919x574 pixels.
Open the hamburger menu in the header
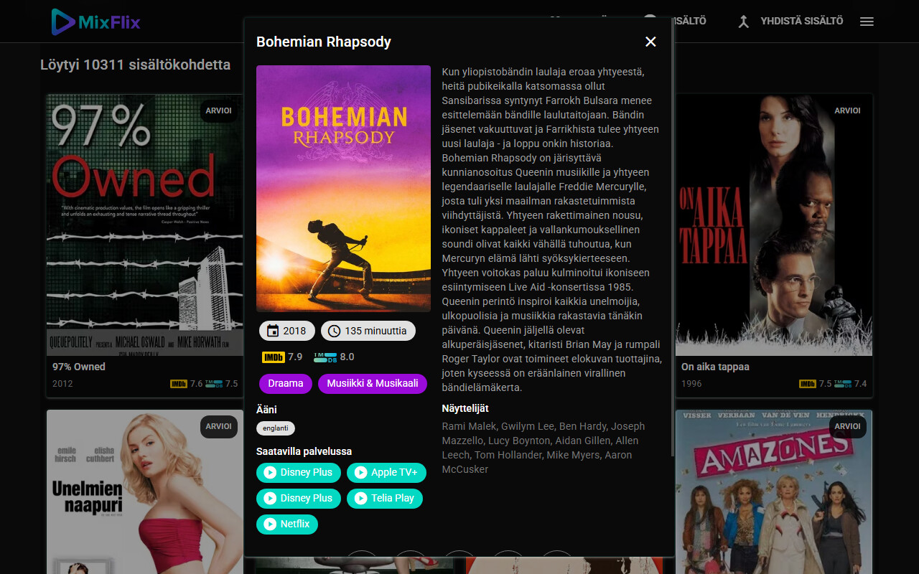[x=867, y=22]
